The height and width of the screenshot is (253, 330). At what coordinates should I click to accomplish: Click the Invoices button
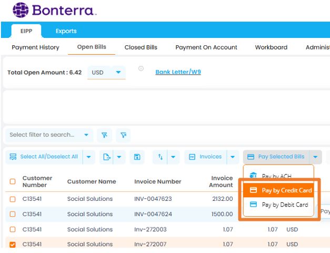tap(206, 157)
